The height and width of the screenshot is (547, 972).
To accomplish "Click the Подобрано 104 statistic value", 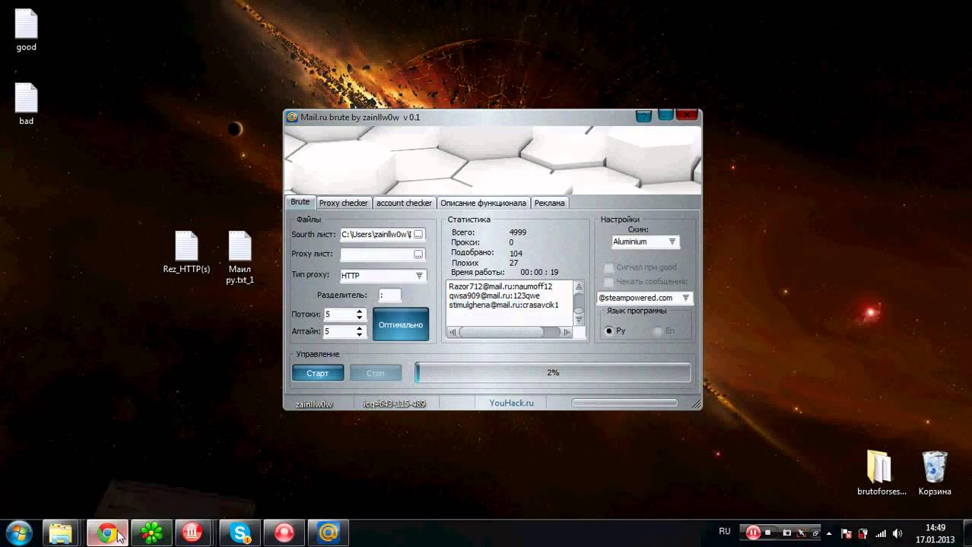I will [516, 254].
